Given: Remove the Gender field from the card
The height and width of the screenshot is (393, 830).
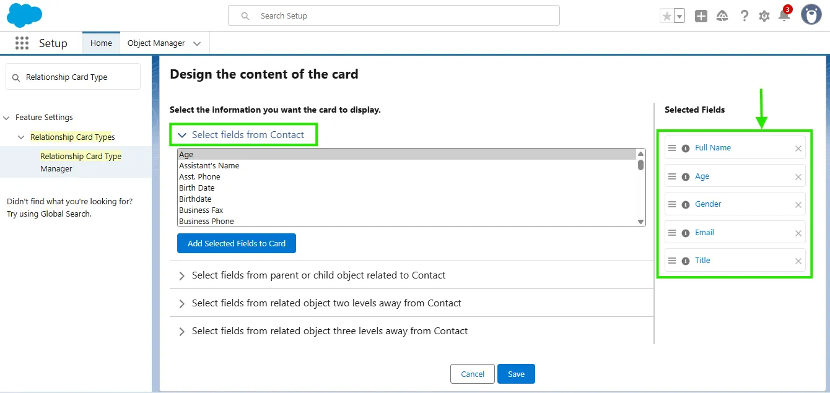Looking at the screenshot, I should (x=798, y=205).
